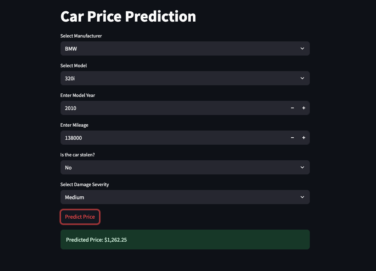
Task: Click into the Model Year field showing 2010
Action: pyautogui.click(x=170, y=108)
